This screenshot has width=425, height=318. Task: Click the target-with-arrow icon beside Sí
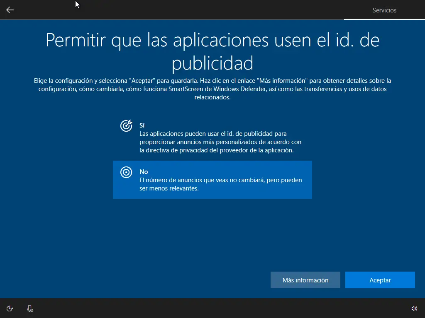pyautogui.click(x=126, y=126)
